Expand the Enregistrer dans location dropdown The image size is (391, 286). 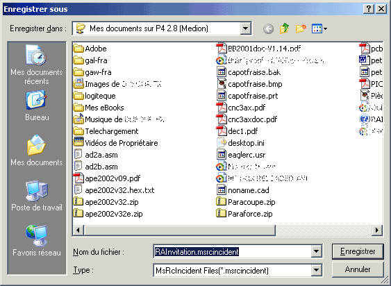(x=245, y=28)
